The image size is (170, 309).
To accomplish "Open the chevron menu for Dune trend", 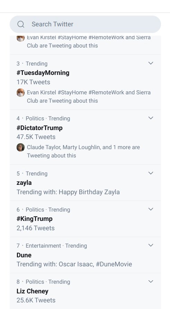I will pyautogui.click(x=151, y=245).
